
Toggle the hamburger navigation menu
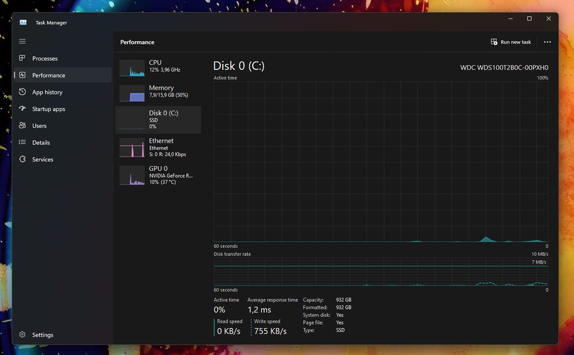pos(22,41)
